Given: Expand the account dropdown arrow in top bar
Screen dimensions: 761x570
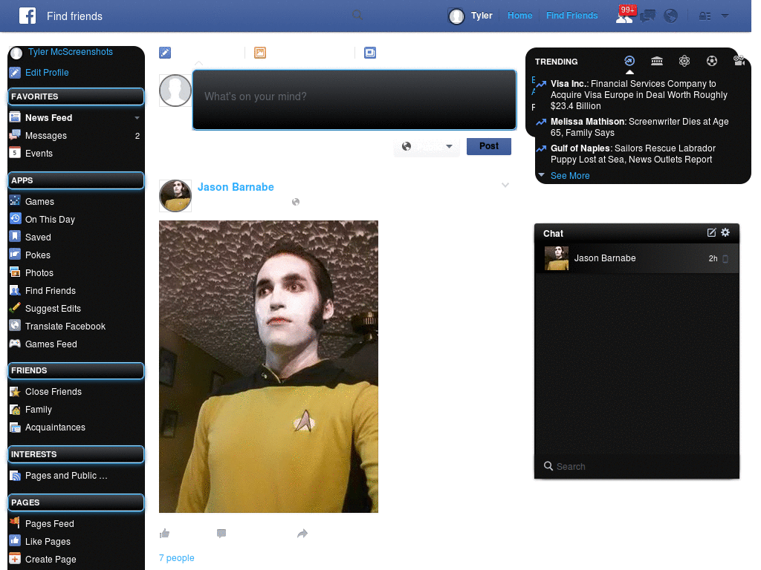Looking at the screenshot, I should point(725,16).
